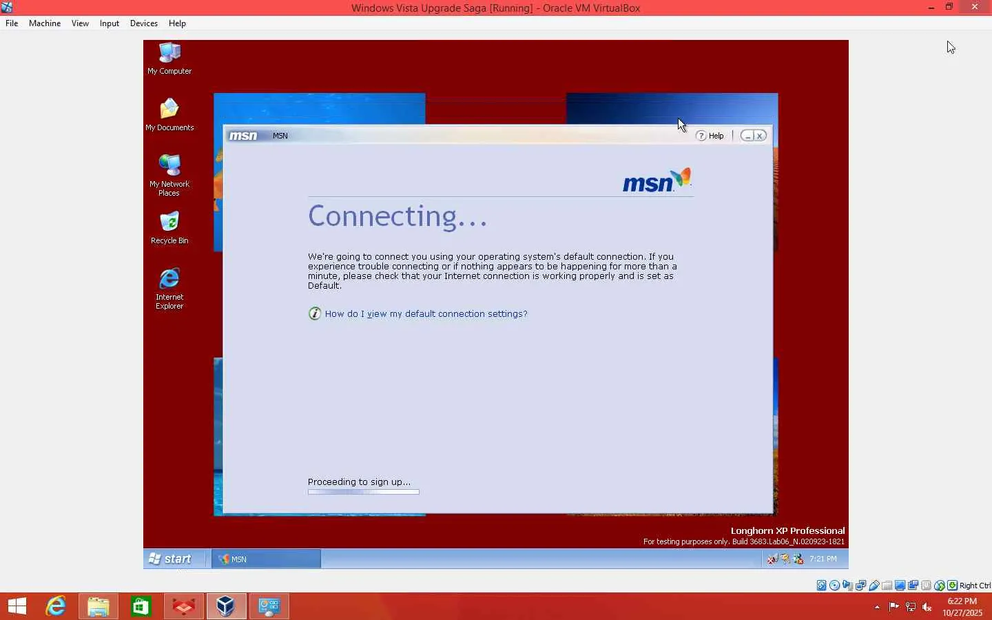Click Help in the MSN window title bar

[716, 136]
